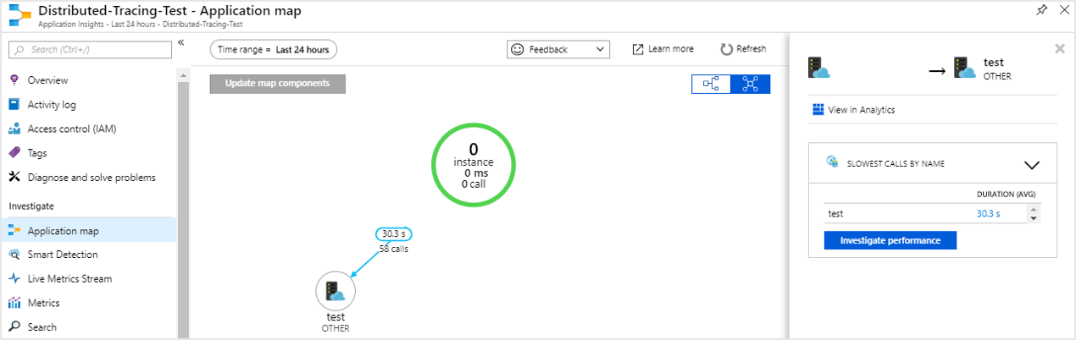The height and width of the screenshot is (340, 1076).
Task: Click the Overview lightbulb icon
Action: pyautogui.click(x=14, y=80)
